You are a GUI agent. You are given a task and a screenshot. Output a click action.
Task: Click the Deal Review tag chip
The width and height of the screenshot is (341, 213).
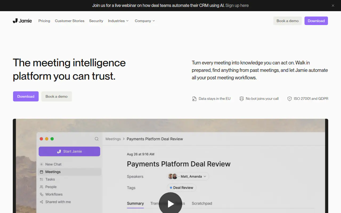coord(181,187)
